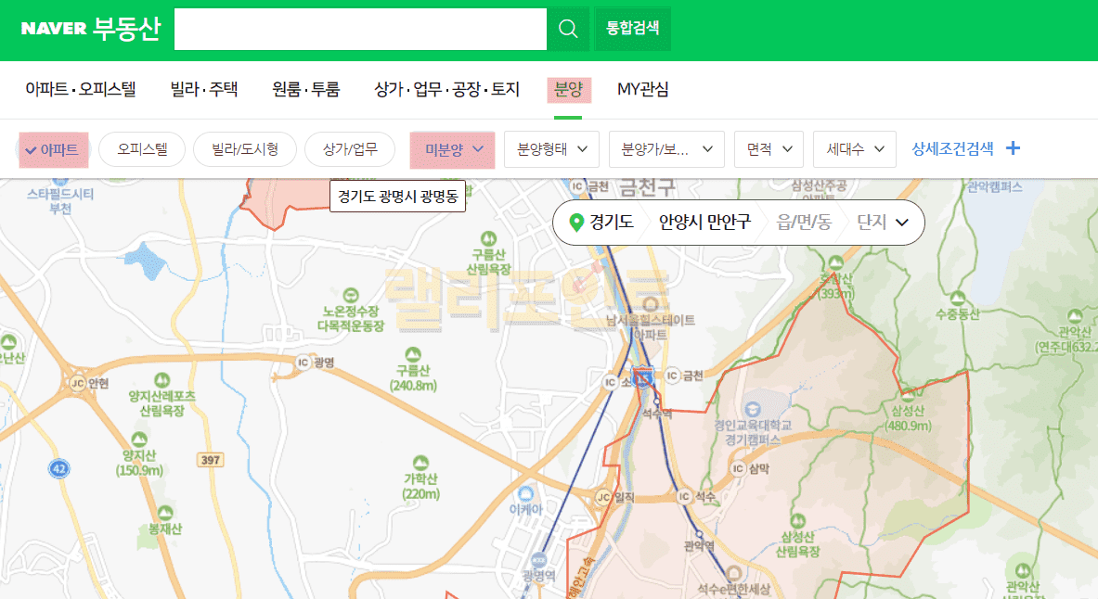Expand the 분양형태 dropdown
The width and height of the screenshot is (1098, 599).
552,149
